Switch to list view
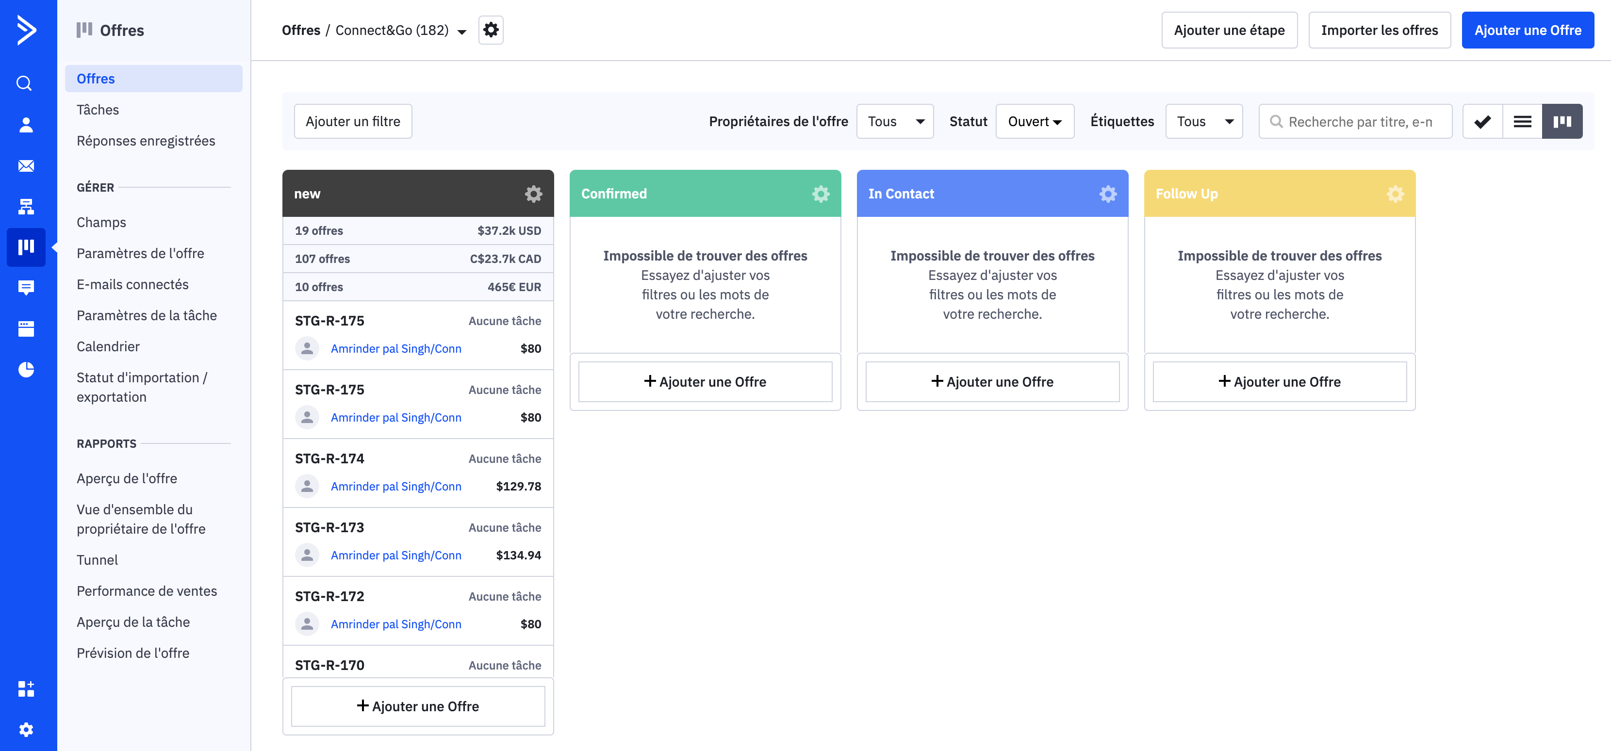This screenshot has width=1611, height=751. [x=1522, y=121]
